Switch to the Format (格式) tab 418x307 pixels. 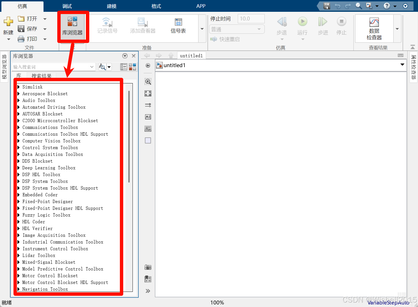pyautogui.click(x=156, y=6)
